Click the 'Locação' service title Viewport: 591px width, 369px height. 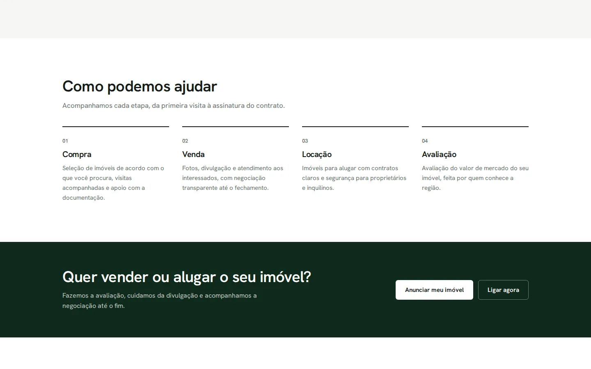317,155
